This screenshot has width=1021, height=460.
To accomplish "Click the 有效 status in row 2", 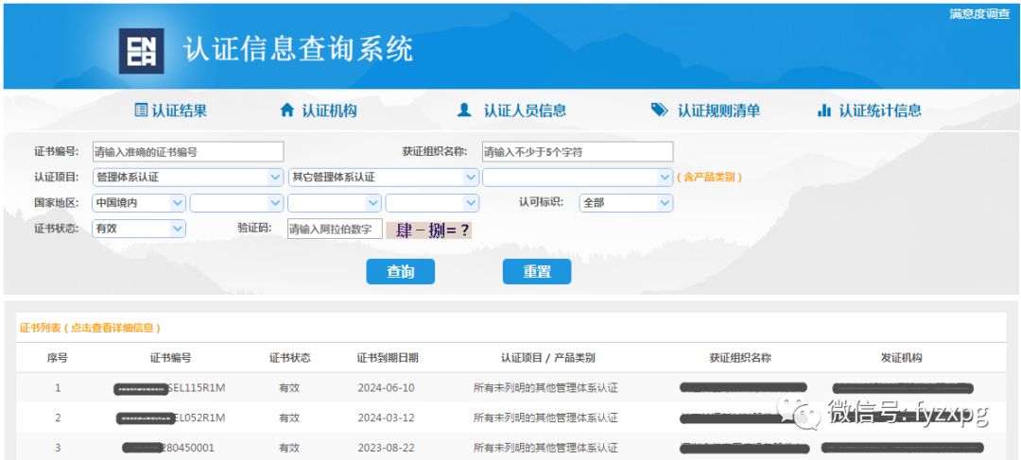I will click(289, 417).
